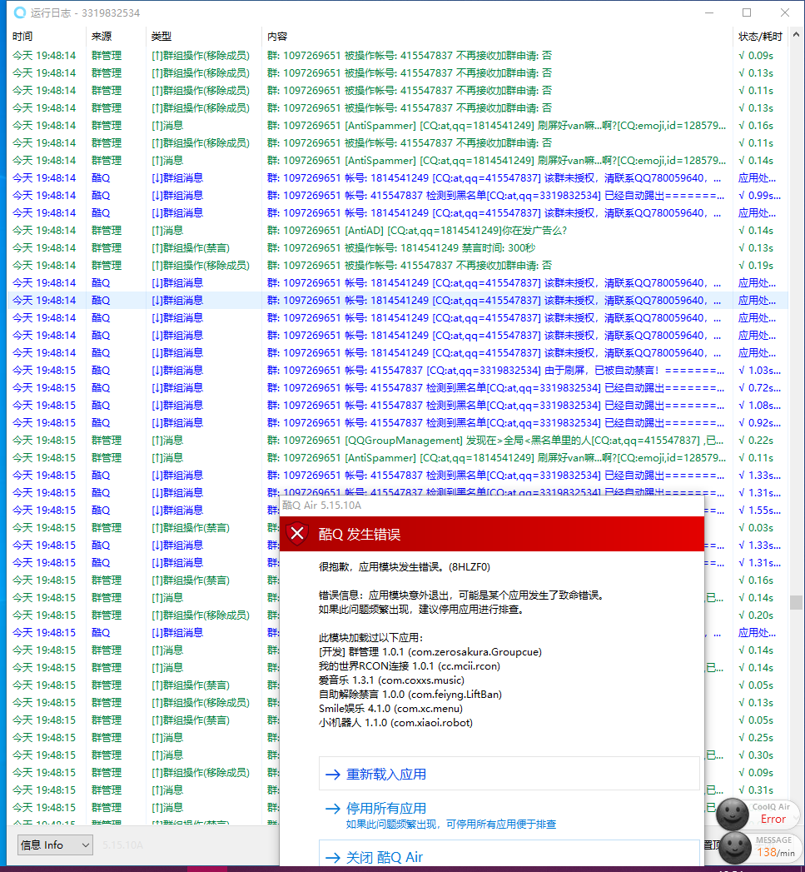This screenshot has width=805, height=872.
Task: Click the CoolQ Air Error smiley icon
Action: click(733, 813)
